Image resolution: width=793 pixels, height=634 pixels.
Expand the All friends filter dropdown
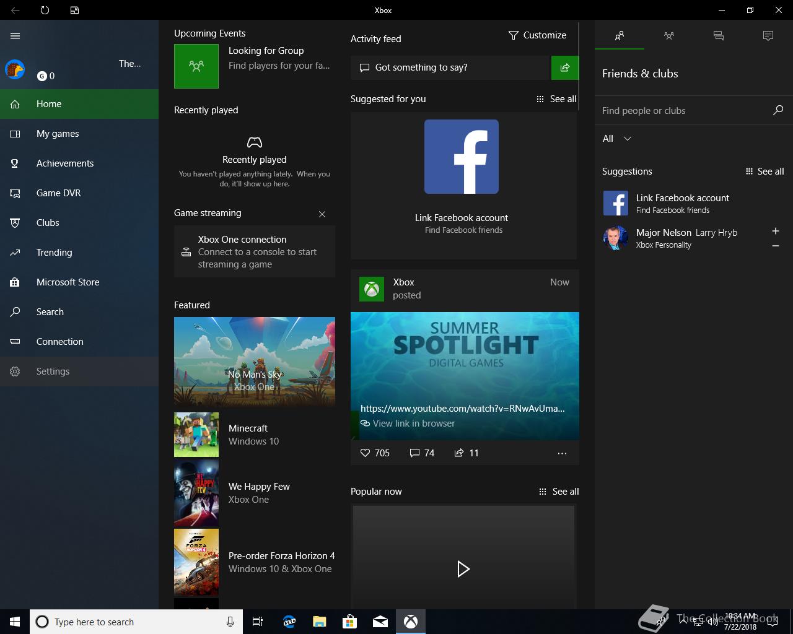coord(617,139)
